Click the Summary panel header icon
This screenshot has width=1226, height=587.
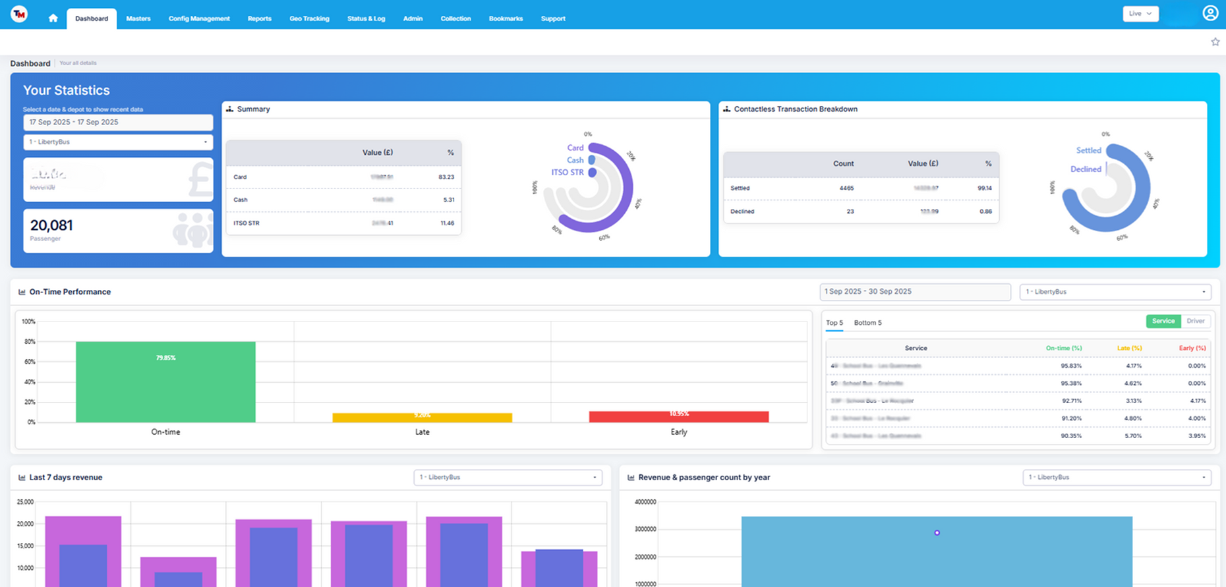point(230,109)
